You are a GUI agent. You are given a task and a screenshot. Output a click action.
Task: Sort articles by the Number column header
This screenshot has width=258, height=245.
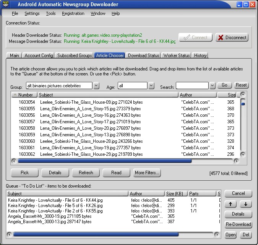[25, 95]
